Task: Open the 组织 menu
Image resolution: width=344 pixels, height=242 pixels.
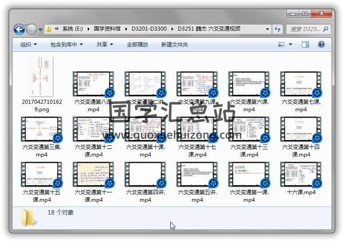Action: [28, 44]
